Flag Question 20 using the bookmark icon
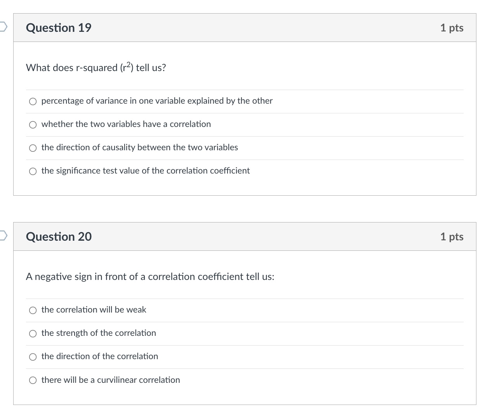The image size is (504, 410). (x=3, y=235)
